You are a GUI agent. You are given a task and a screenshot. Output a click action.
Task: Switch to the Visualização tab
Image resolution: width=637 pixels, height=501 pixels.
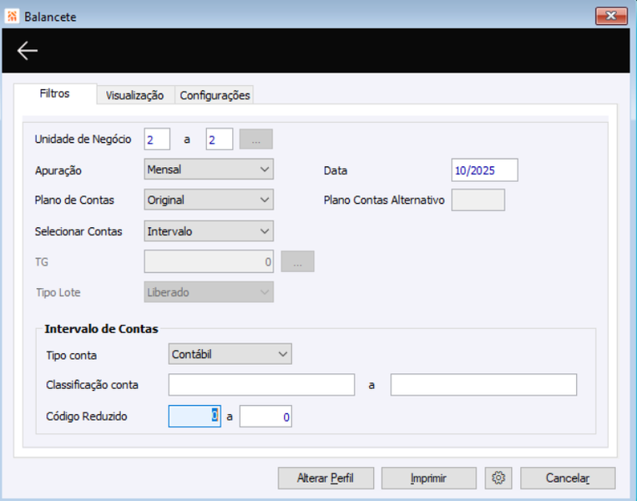click(135, 95)
